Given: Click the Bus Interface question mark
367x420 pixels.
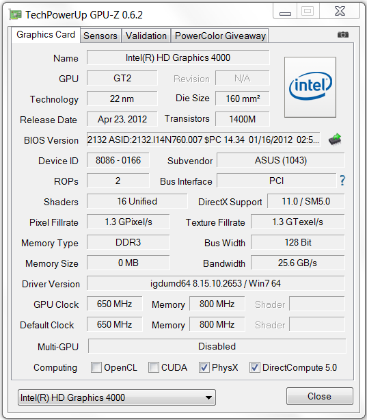Looking at the screenshot, I should (342, 181).
